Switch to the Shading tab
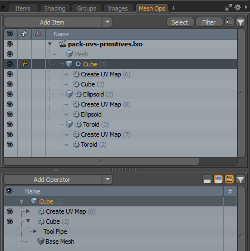This screenshot has height=251, width=250. coord(55,8)
